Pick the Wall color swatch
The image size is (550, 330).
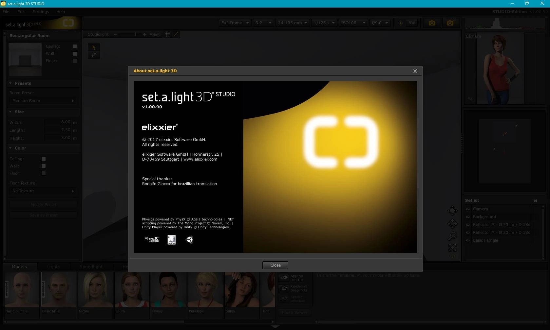(44, 166)
